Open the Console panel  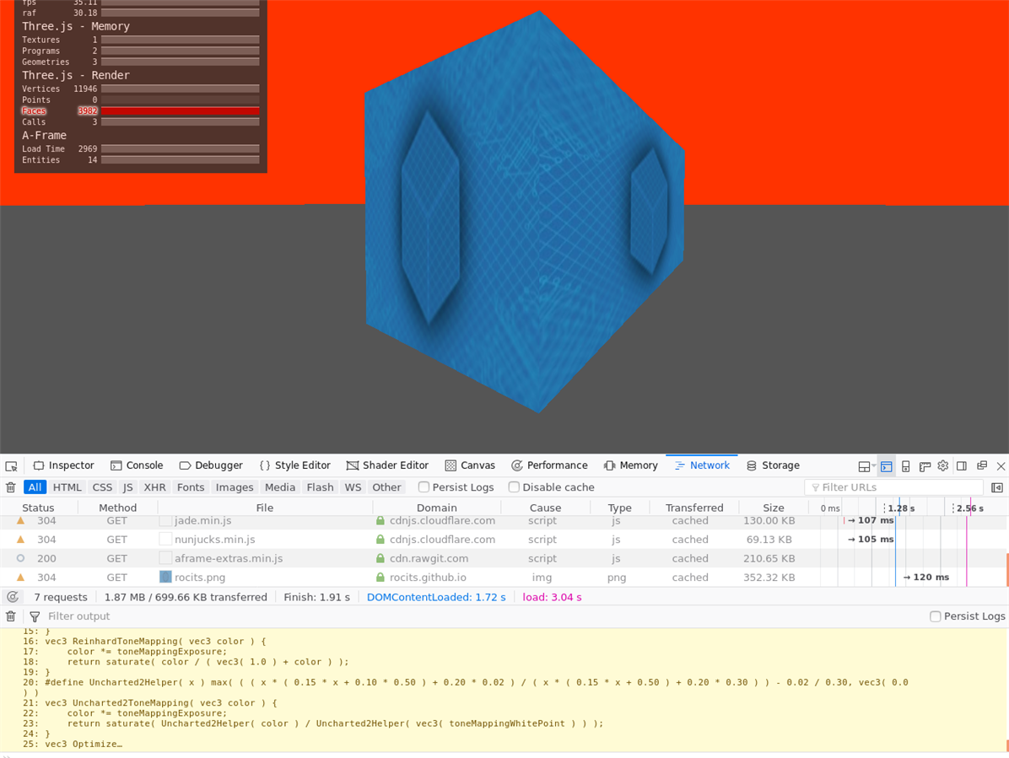137,465
